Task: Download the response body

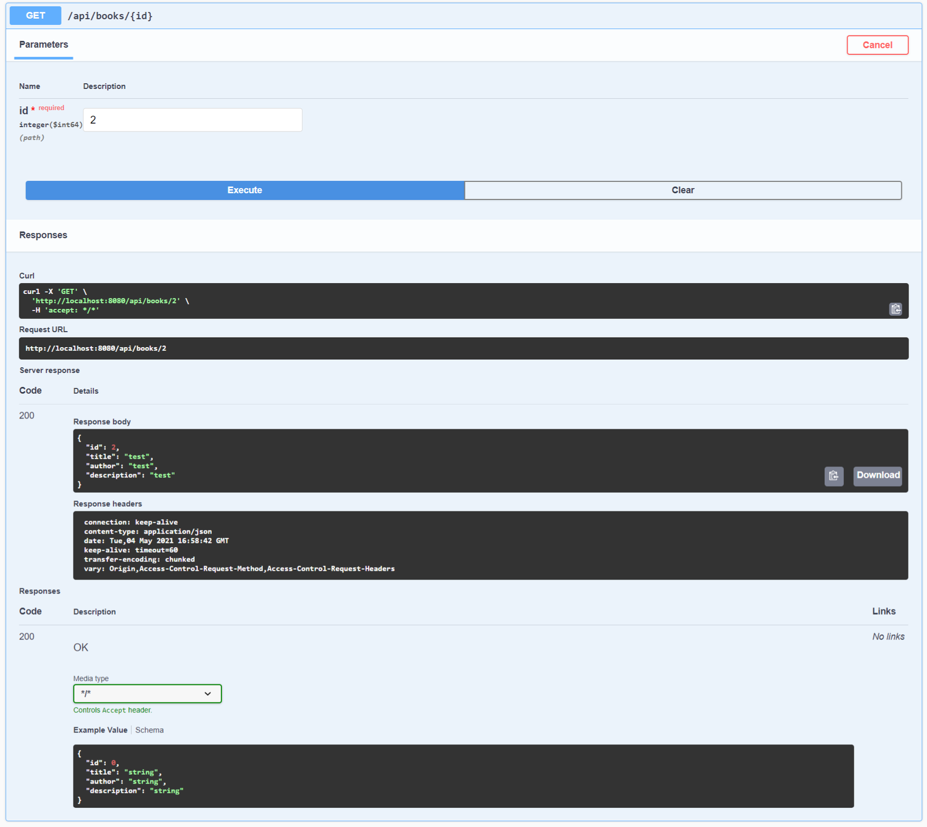Action: (878, 475)
